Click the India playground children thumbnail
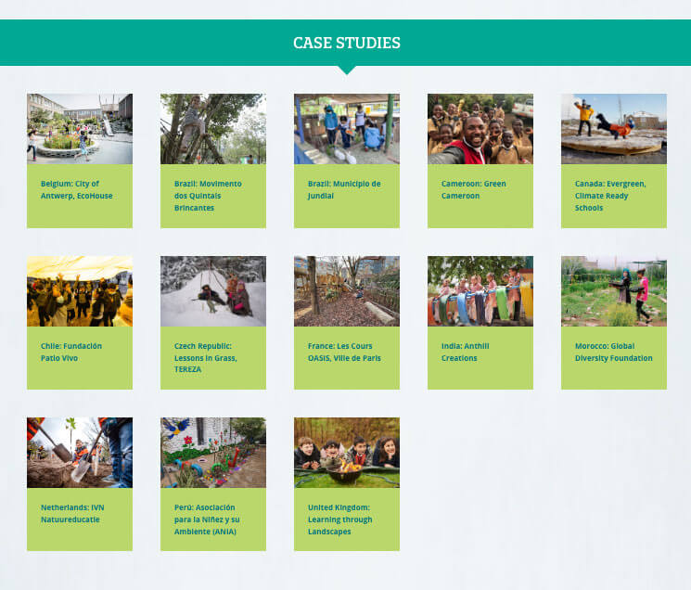691x590 pixels. pos(480,291)
